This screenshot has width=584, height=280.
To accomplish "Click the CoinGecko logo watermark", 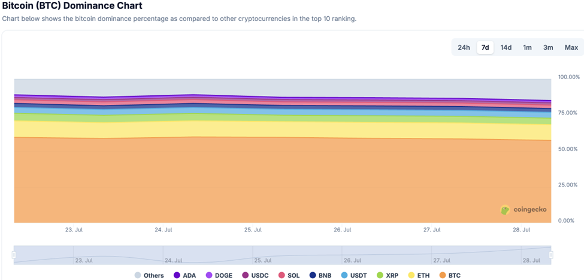I will point(524,210).
